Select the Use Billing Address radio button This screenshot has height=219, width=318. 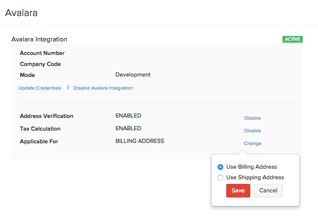[220, 167]
